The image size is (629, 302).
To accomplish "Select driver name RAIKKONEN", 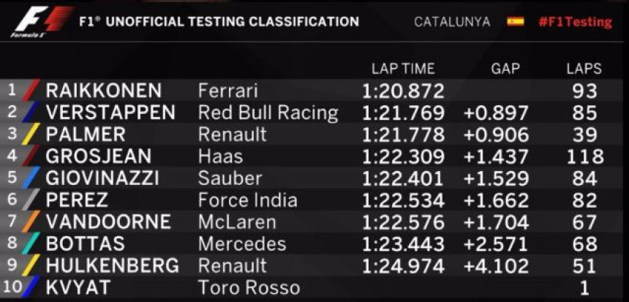I will pos(104,91).
